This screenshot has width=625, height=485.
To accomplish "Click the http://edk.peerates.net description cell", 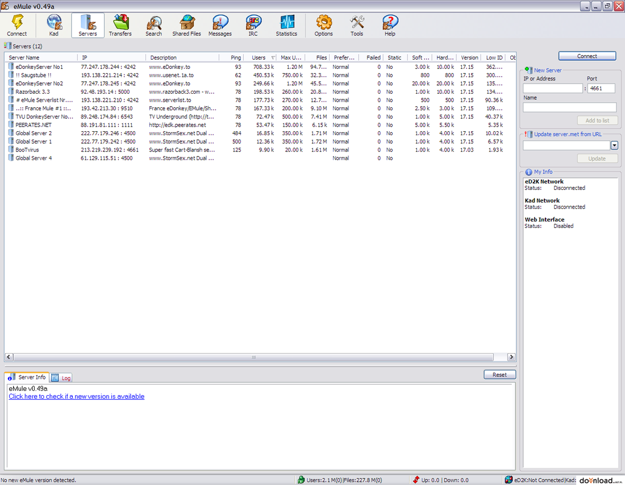I will point(177,125).
